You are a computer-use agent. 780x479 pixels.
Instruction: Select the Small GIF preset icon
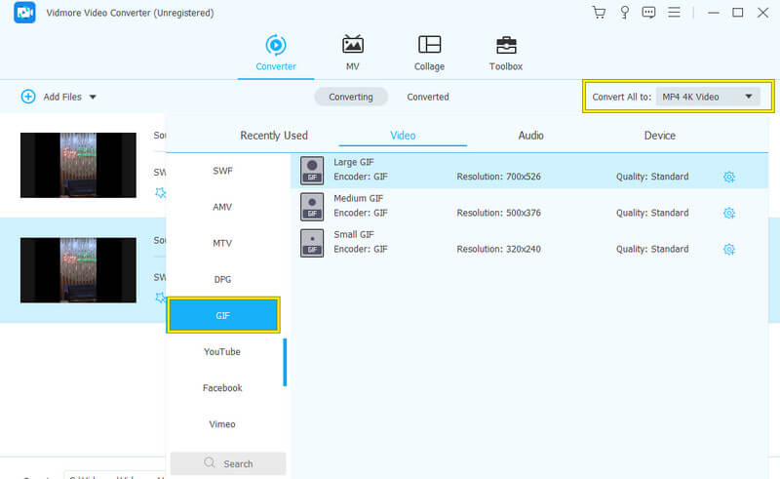tap(312, 243)
